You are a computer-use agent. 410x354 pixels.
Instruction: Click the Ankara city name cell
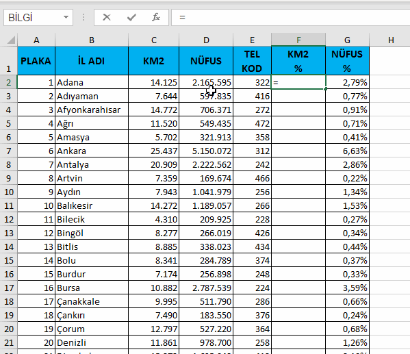92,151
